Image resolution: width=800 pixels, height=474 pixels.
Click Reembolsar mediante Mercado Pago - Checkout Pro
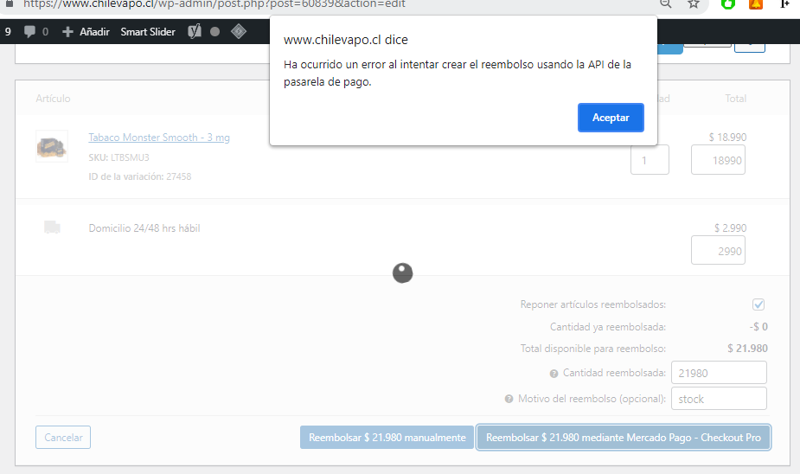pyautogui.click(x=623, y=438)
